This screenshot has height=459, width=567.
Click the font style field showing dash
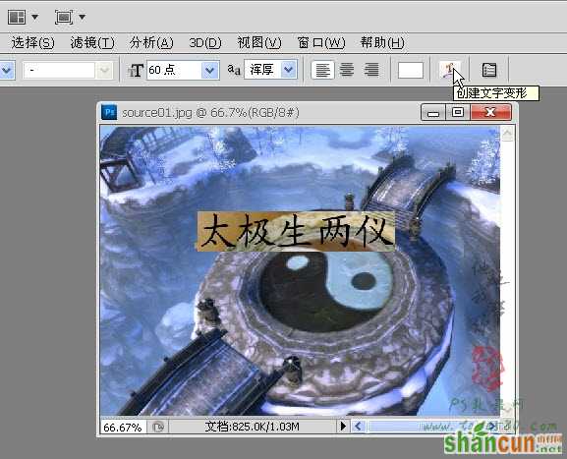click(x=59, y=70)
